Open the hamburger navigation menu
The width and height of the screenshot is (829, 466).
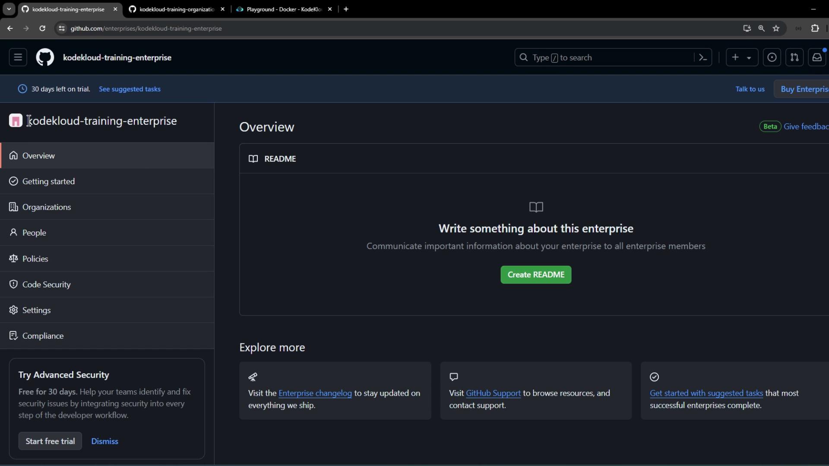coord(18,57)
